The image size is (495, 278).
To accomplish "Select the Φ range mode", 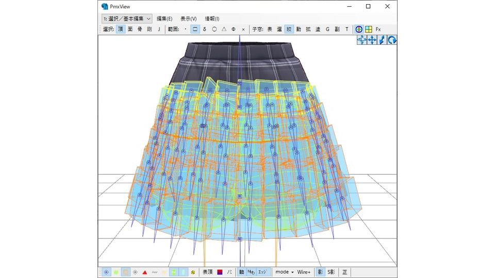I will [x=233, y=29].
